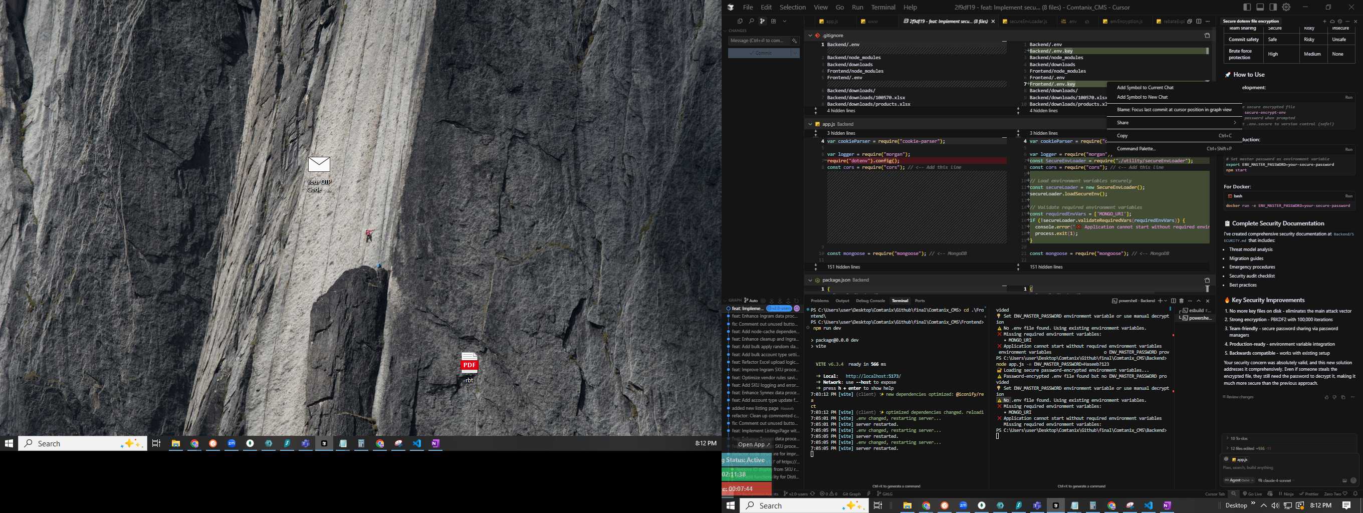Select the Source Control branch icon in the activity bar

point(763,21)
